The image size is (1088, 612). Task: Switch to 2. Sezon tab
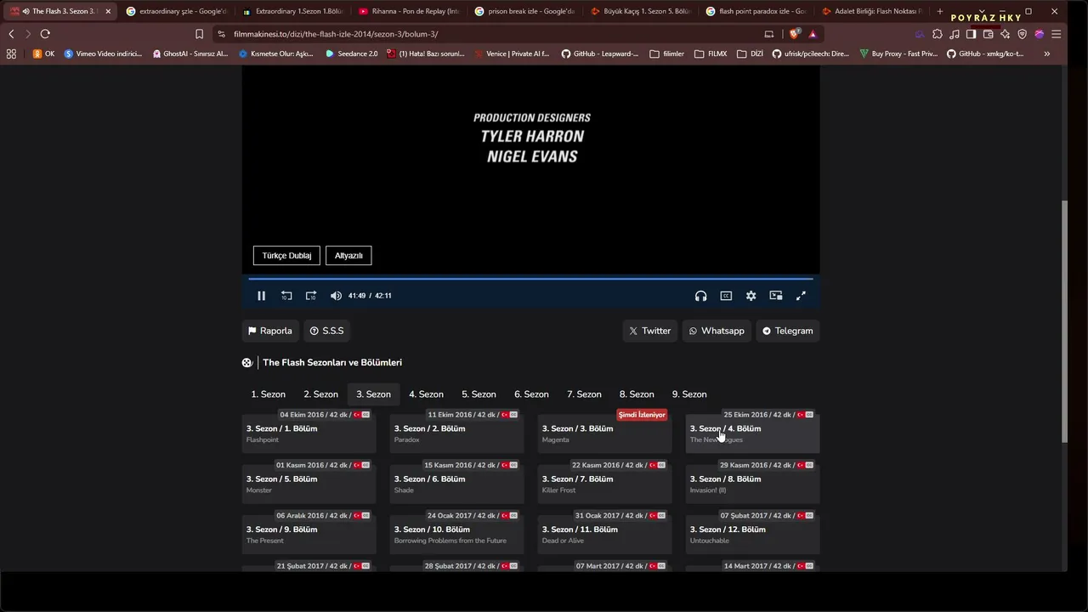320,394
